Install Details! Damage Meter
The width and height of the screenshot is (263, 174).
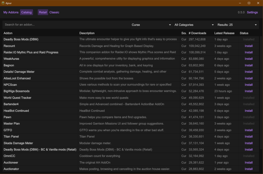click(249, 72)
